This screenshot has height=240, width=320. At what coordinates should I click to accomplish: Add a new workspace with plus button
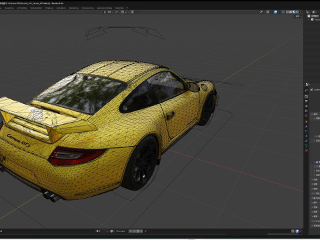pyautogui.click(x=127, y=8)
